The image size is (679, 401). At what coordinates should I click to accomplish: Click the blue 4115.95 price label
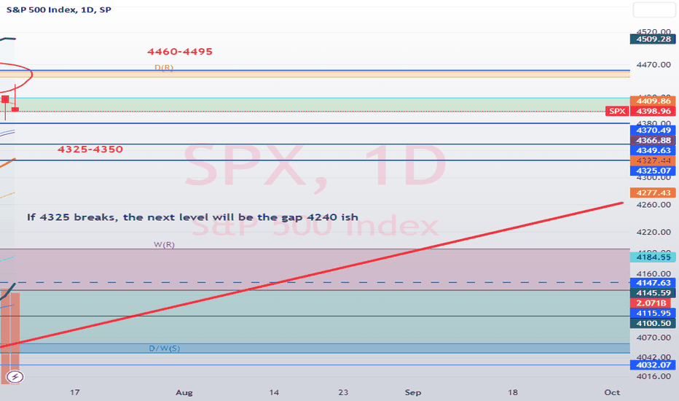(x=653, y=313)
